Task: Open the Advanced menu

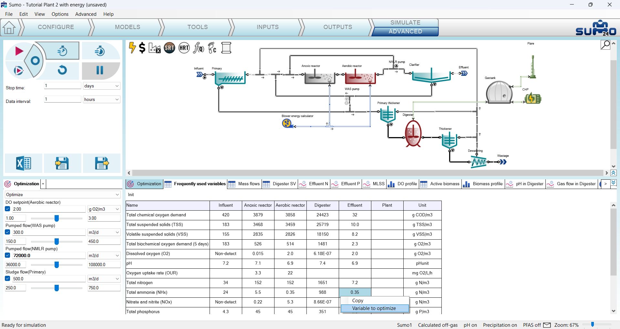Action: tap(86, 14)
